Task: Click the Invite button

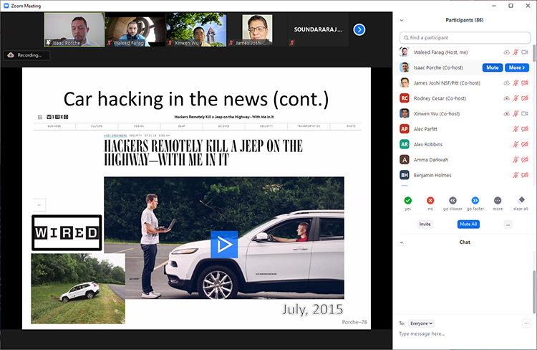Action: point(425,224)
